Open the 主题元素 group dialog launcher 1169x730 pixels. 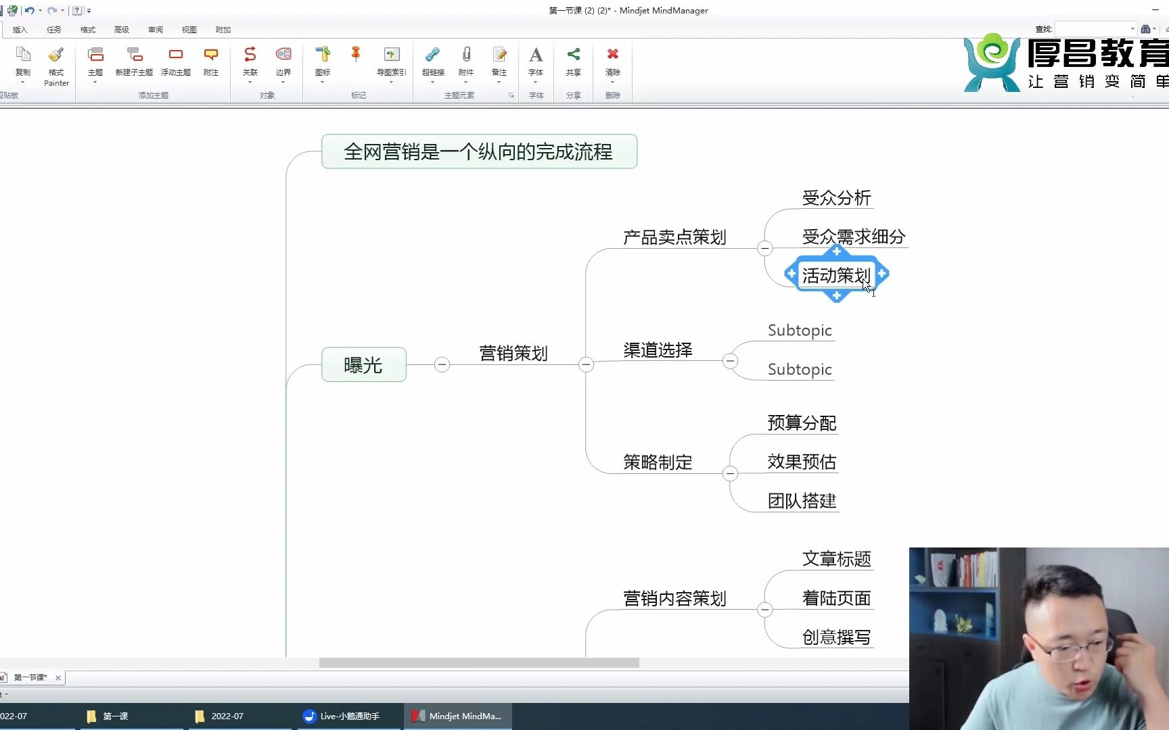tap(511, 95)
